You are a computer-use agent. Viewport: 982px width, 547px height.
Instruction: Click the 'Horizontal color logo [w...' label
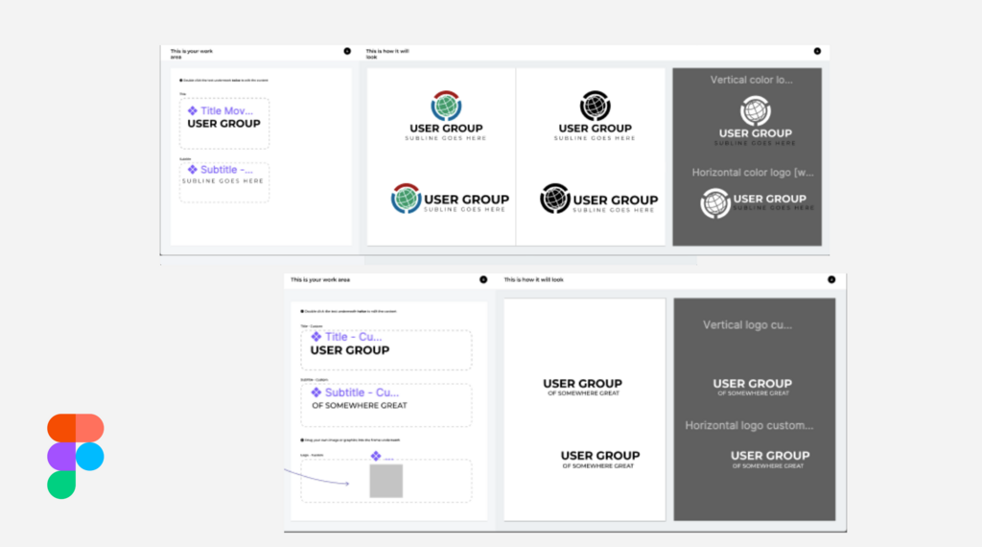coord(753,173)
